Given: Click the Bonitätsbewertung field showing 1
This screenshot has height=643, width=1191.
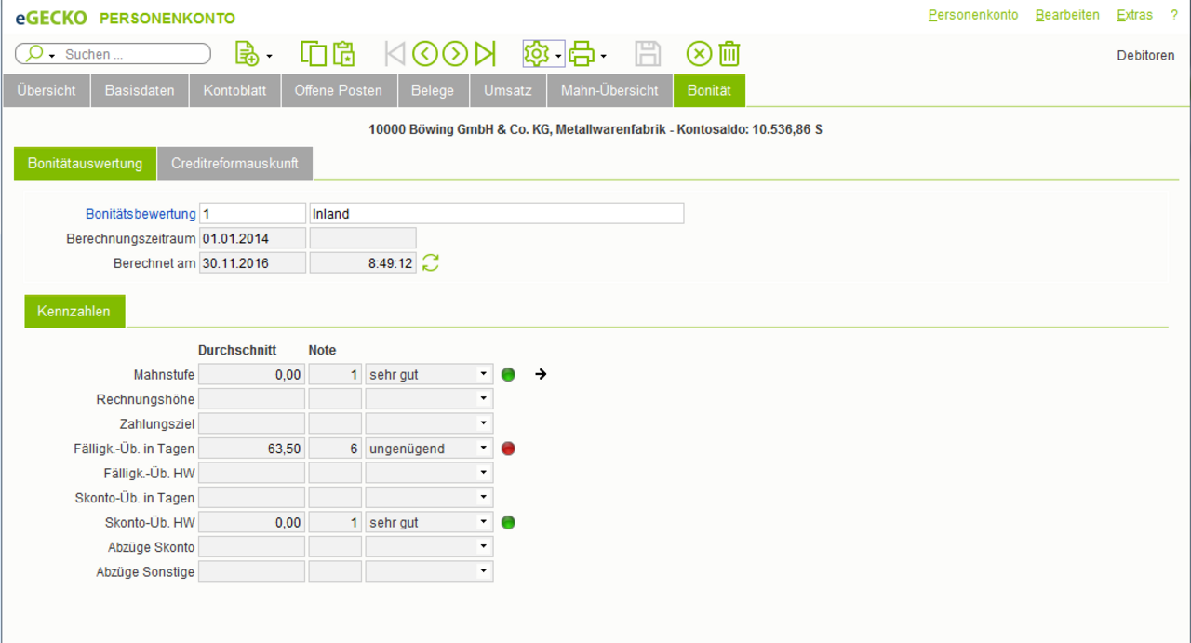Looking at the screenshot, I should point(252,214).
